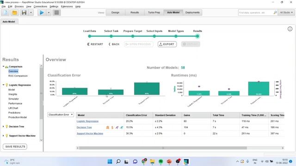Open the Process menu
Viewport: 296px width, 166px height.
tap(19, 6)
